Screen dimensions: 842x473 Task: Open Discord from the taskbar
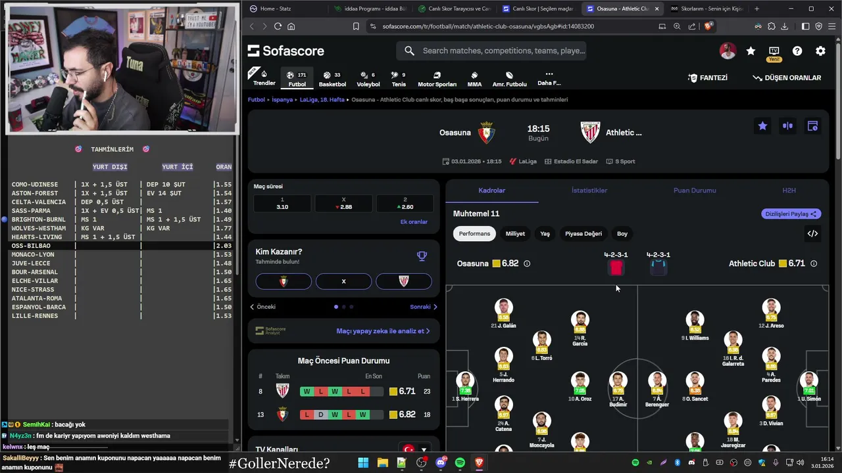[441, 463]
